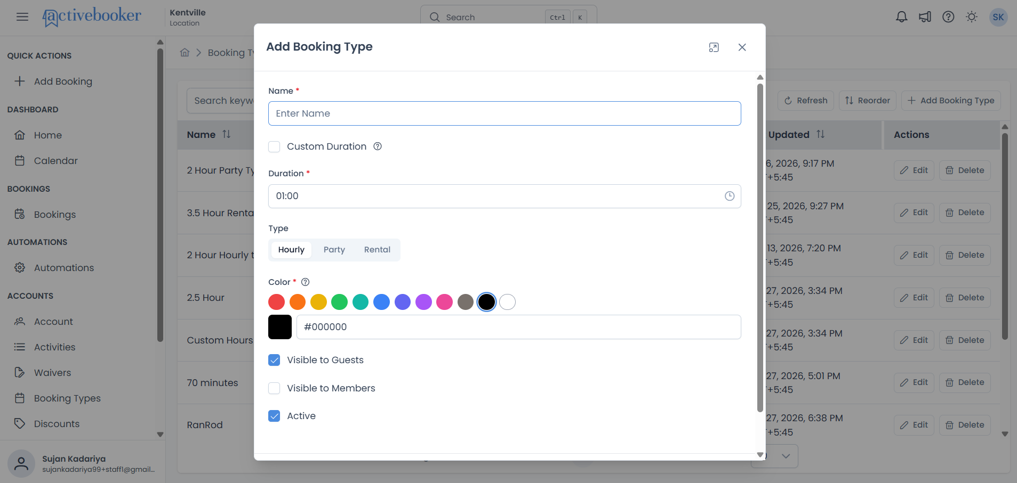Viewport: 1017px width, 483px height.
Task: Toggle the Custom Duration checkbox
Action: click(274, 146)
